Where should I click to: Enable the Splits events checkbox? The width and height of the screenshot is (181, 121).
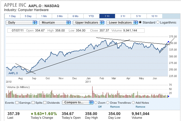click(x=33, y=103)
